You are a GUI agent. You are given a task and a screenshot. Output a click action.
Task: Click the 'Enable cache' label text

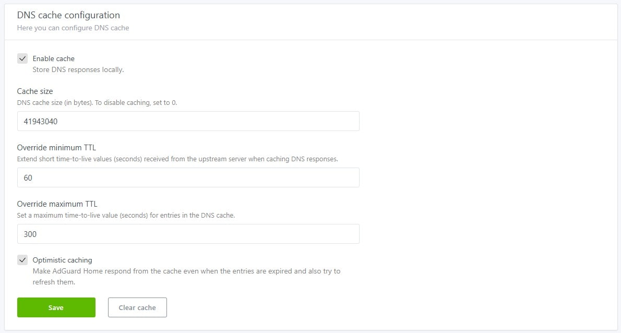click(x=54, y=58)
